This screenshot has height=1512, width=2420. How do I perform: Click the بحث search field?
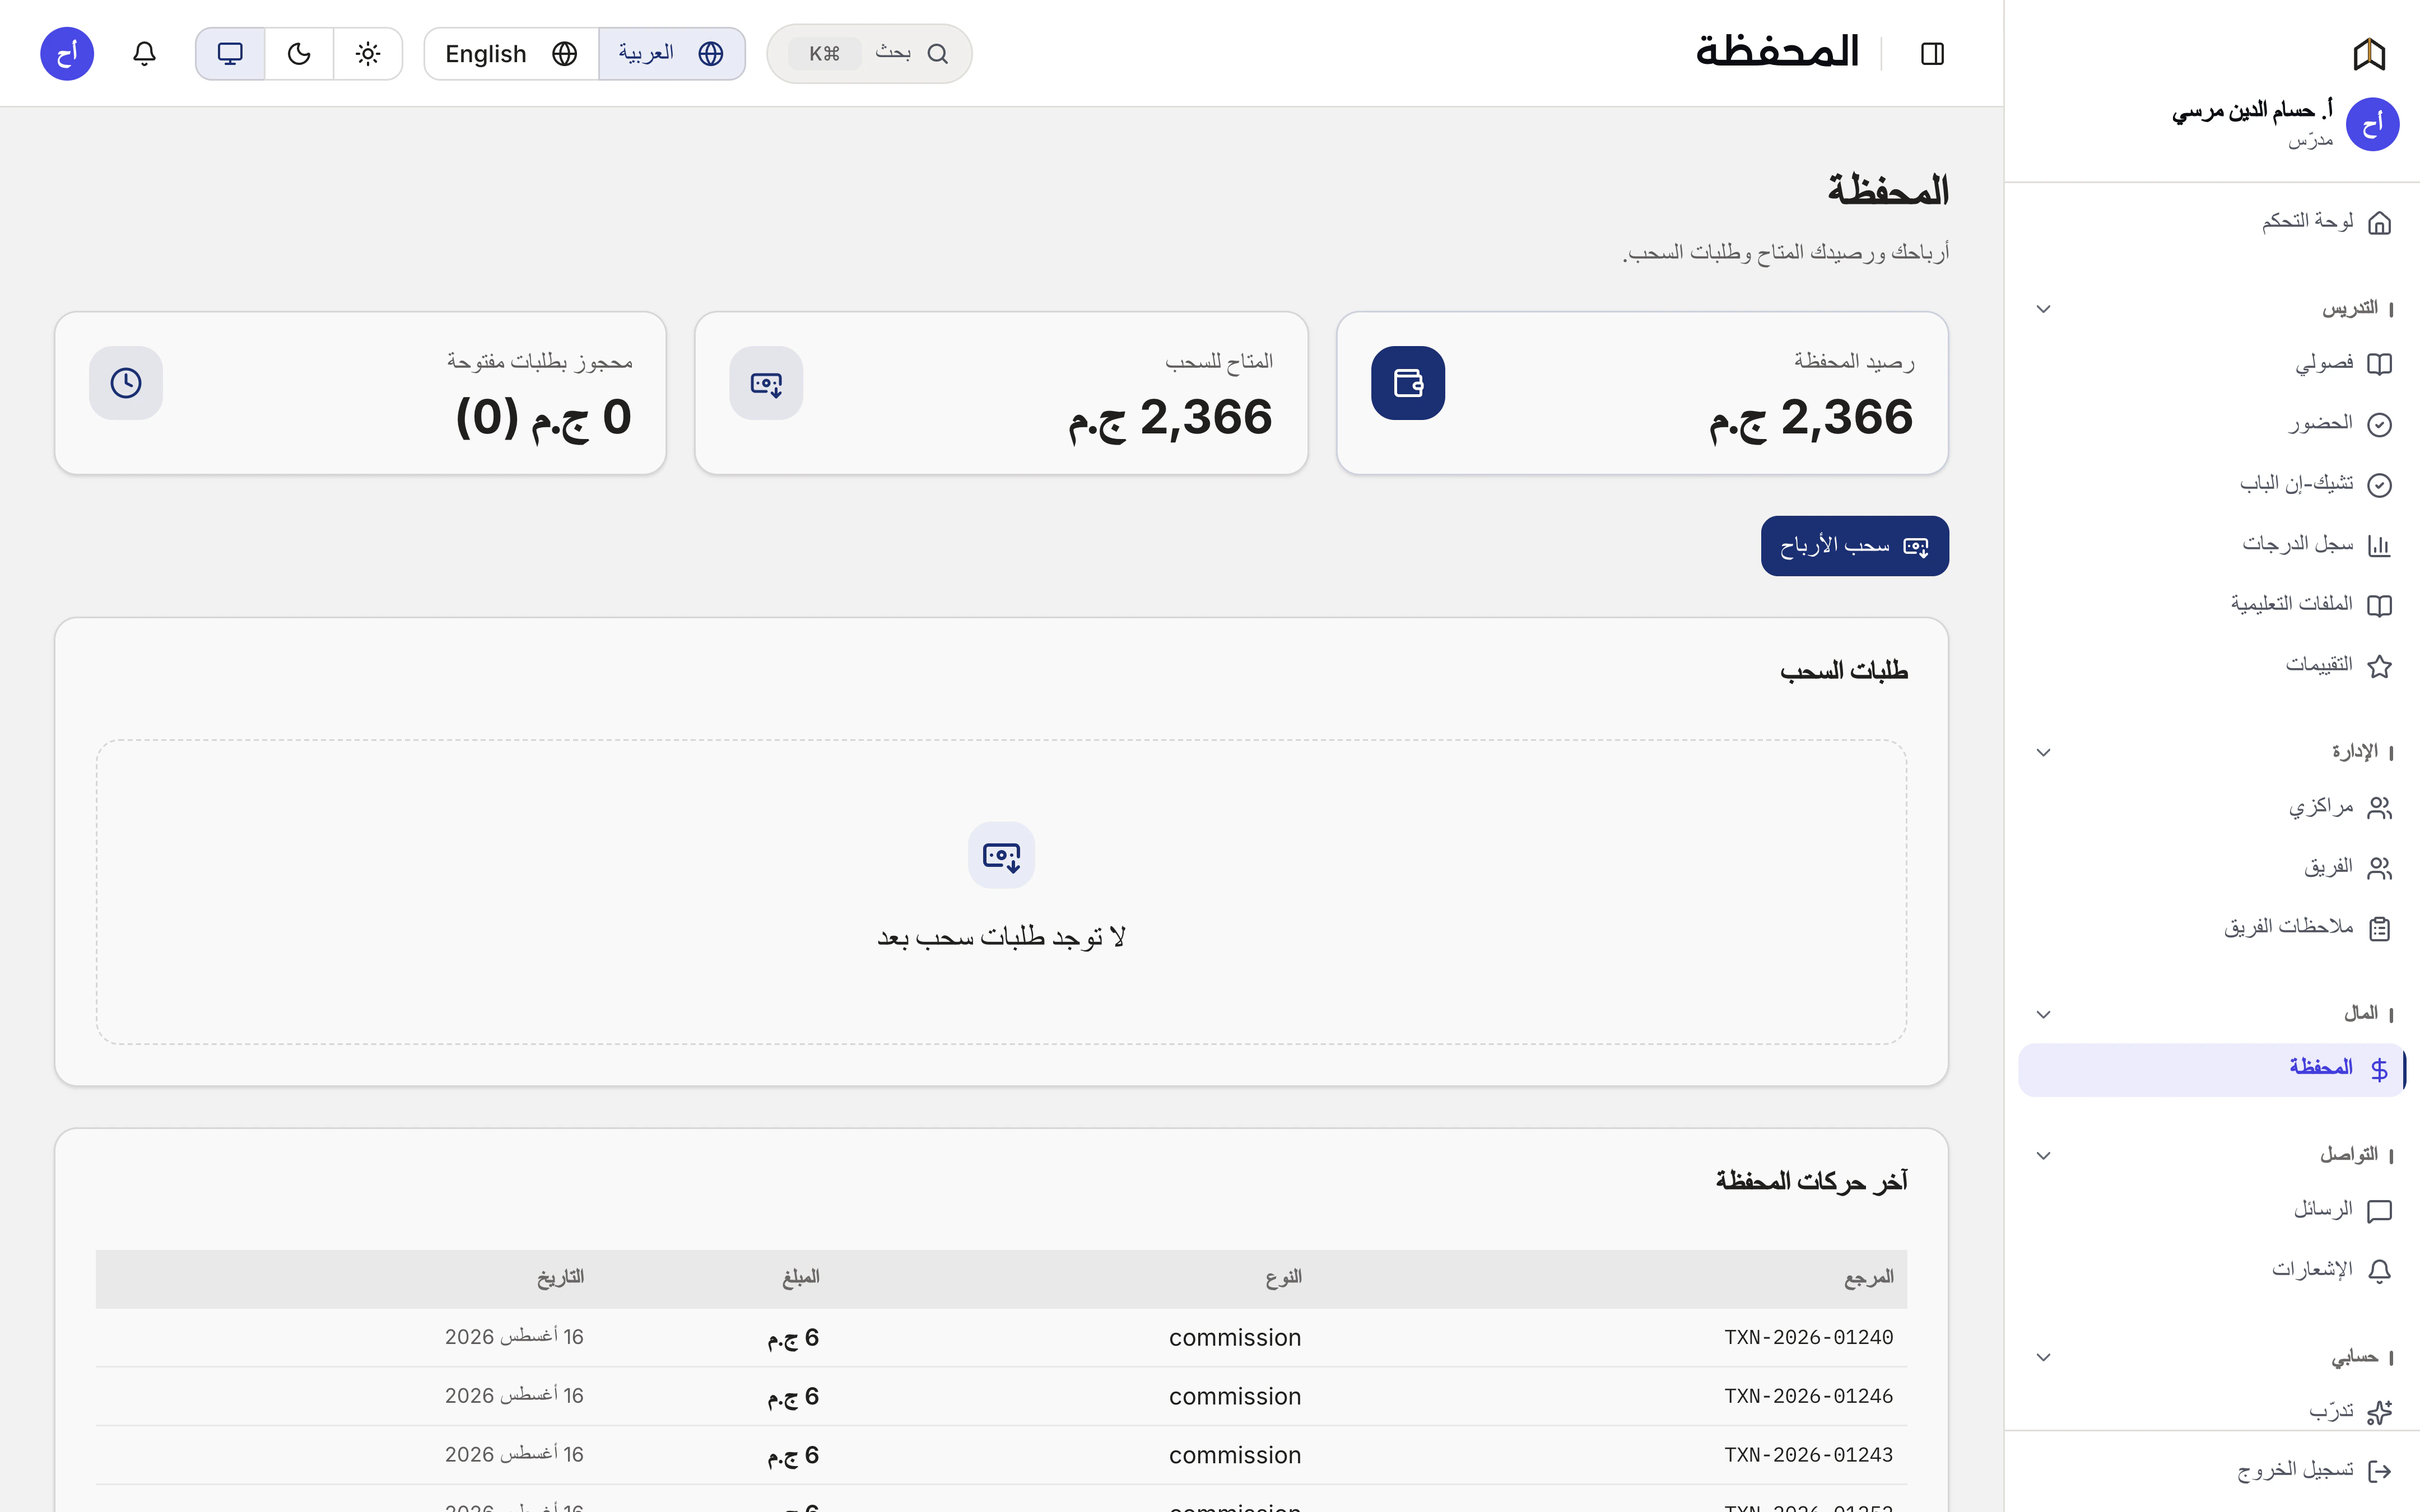click(x=869, y=53)
